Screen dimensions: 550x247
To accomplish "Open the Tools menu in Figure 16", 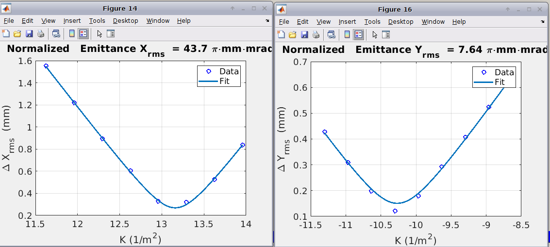I will coord(372,21).
